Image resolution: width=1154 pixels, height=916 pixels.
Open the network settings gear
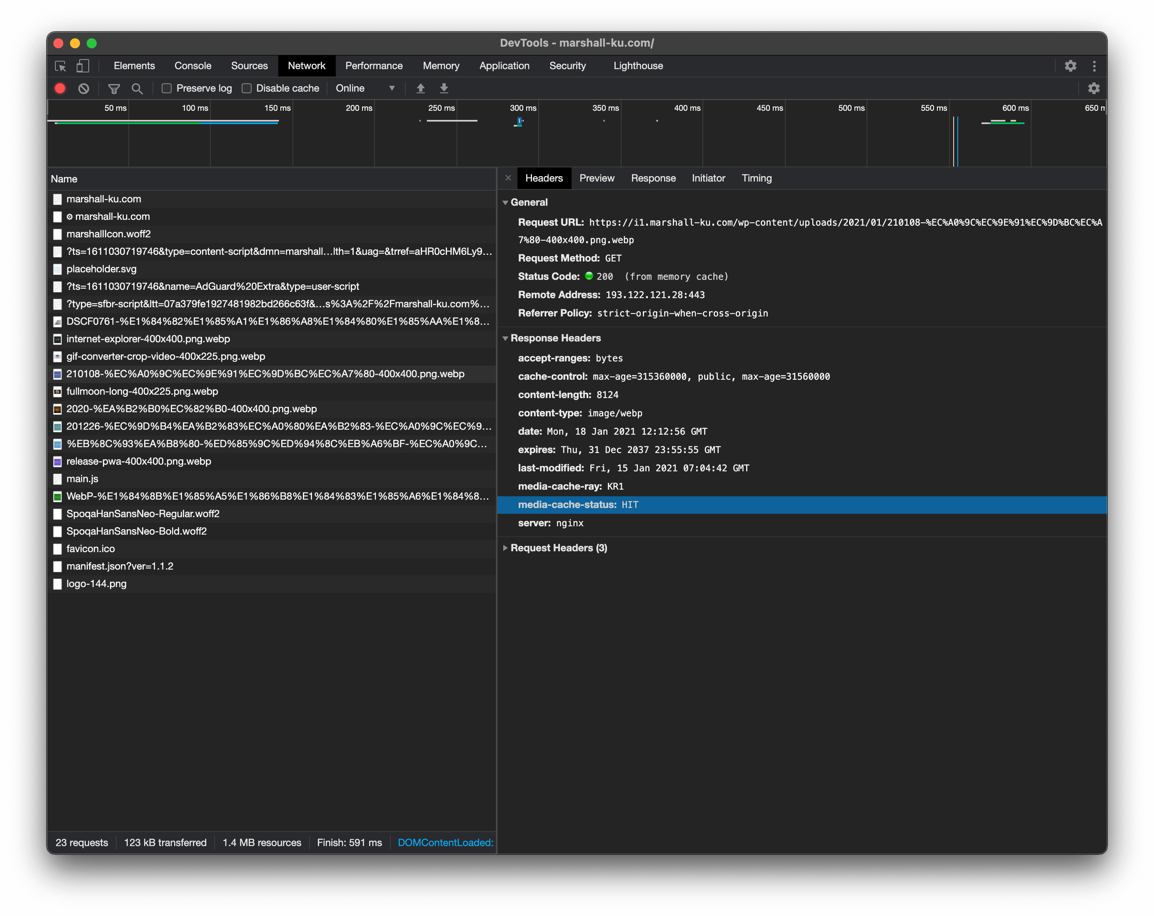[x=1094, y=88]
